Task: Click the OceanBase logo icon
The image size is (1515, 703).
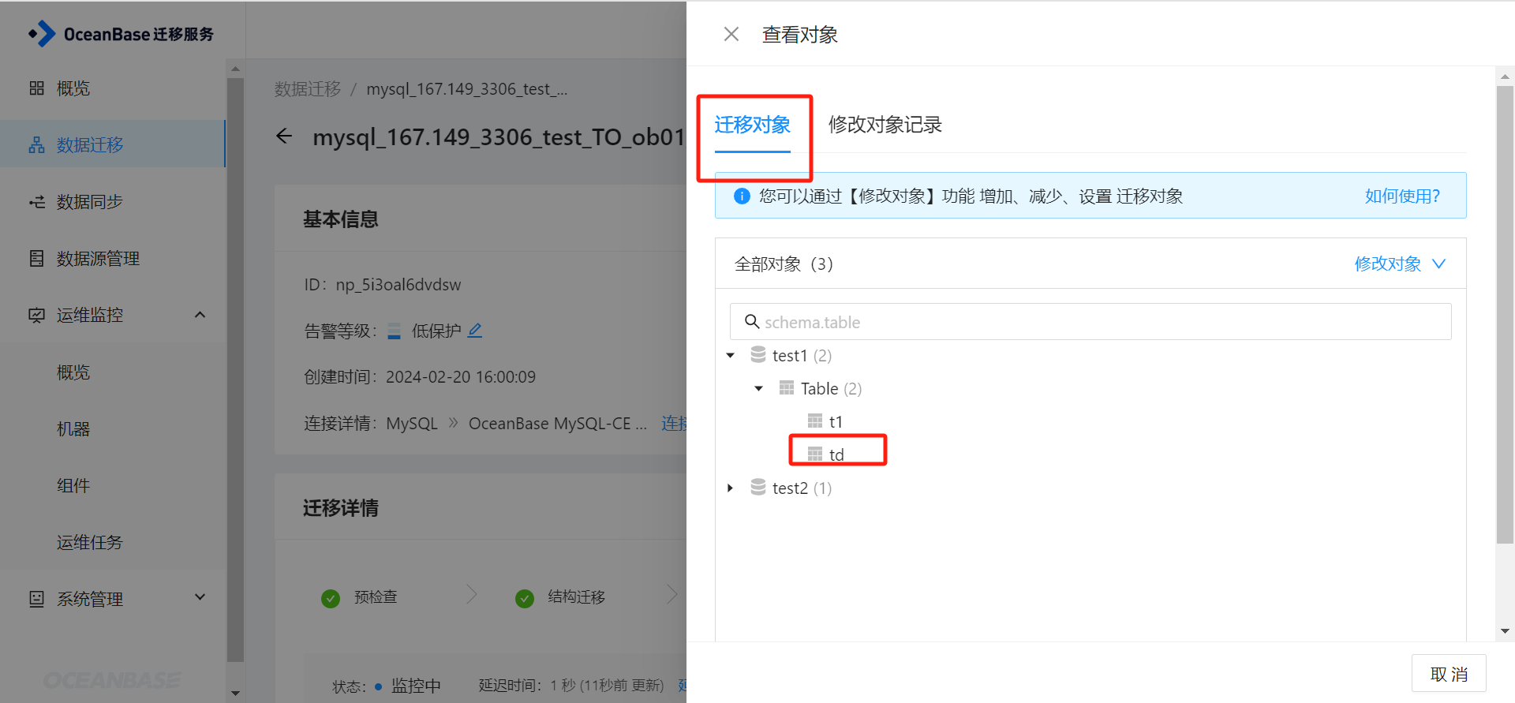Action: [43, 34]
